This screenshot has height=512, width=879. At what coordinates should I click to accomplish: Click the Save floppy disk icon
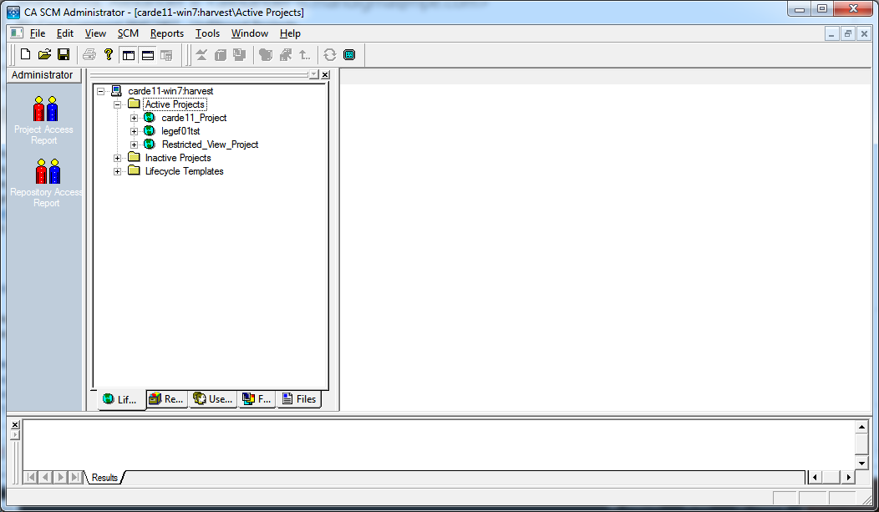click(64, 54)
